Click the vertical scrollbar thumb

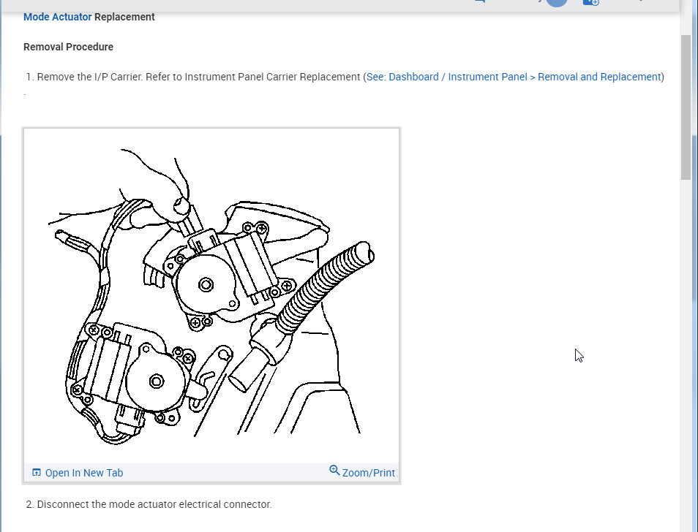click(686, 107)
